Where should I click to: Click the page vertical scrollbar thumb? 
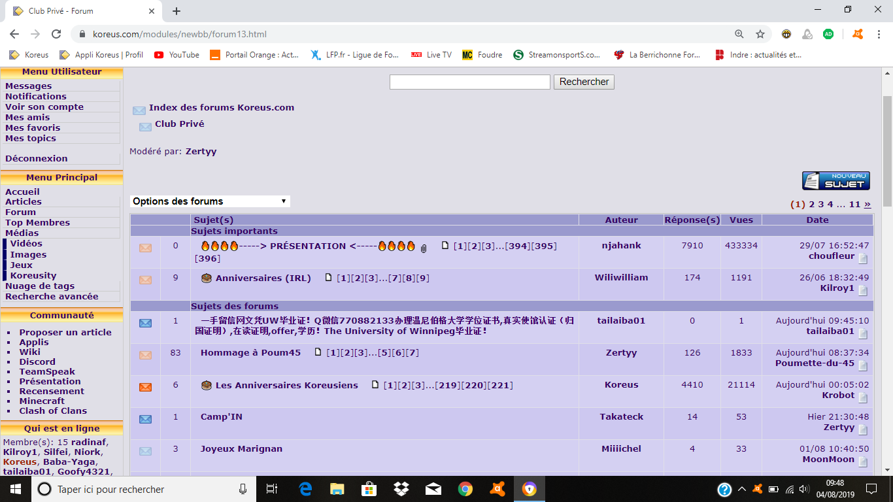tap(887, 150)
